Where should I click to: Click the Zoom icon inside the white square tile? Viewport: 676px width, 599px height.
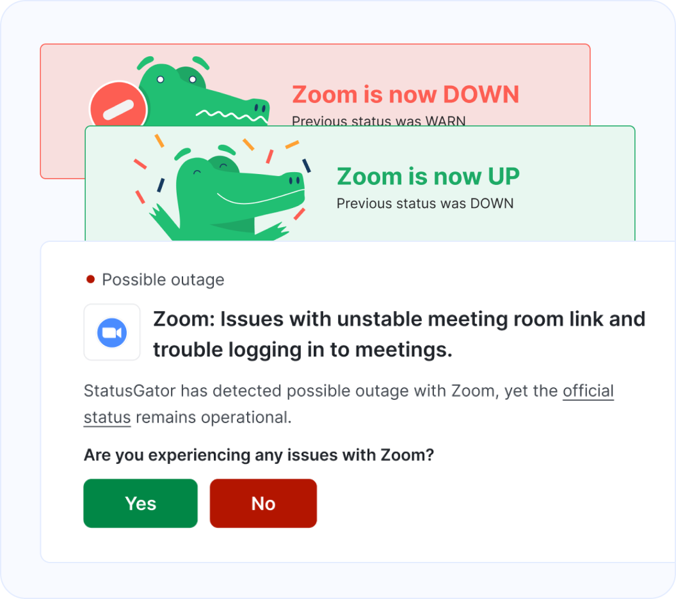click(112, 331)
